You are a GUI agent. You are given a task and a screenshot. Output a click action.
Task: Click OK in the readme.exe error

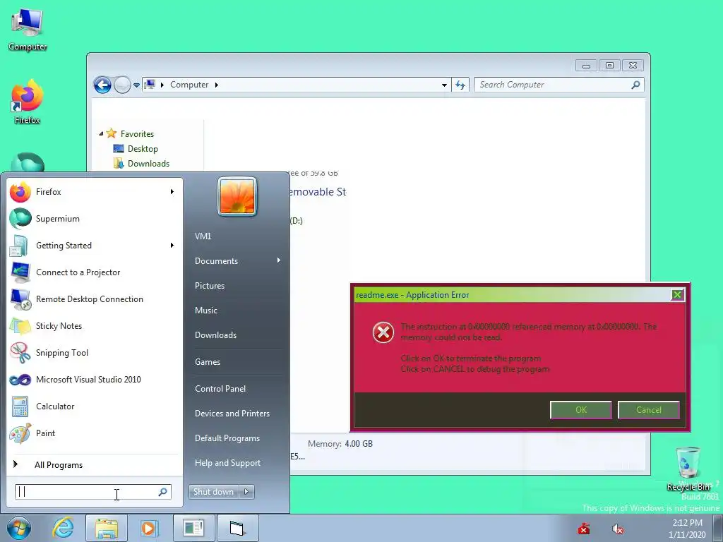click(581, 410)
